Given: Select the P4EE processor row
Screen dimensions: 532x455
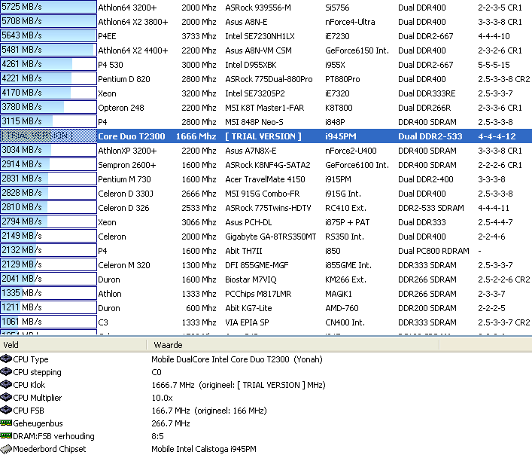Looking at the screenshot, I should [266, 36].
